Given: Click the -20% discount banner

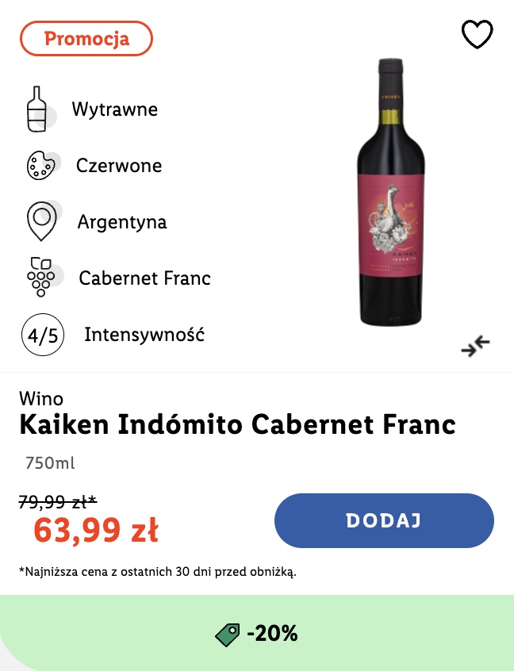Looking at the screenshot, I should pos(257,633).
